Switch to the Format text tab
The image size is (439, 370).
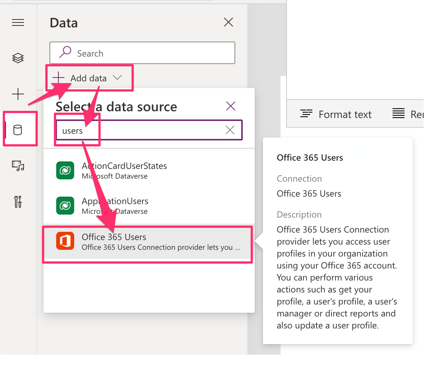tap(335, 114)
